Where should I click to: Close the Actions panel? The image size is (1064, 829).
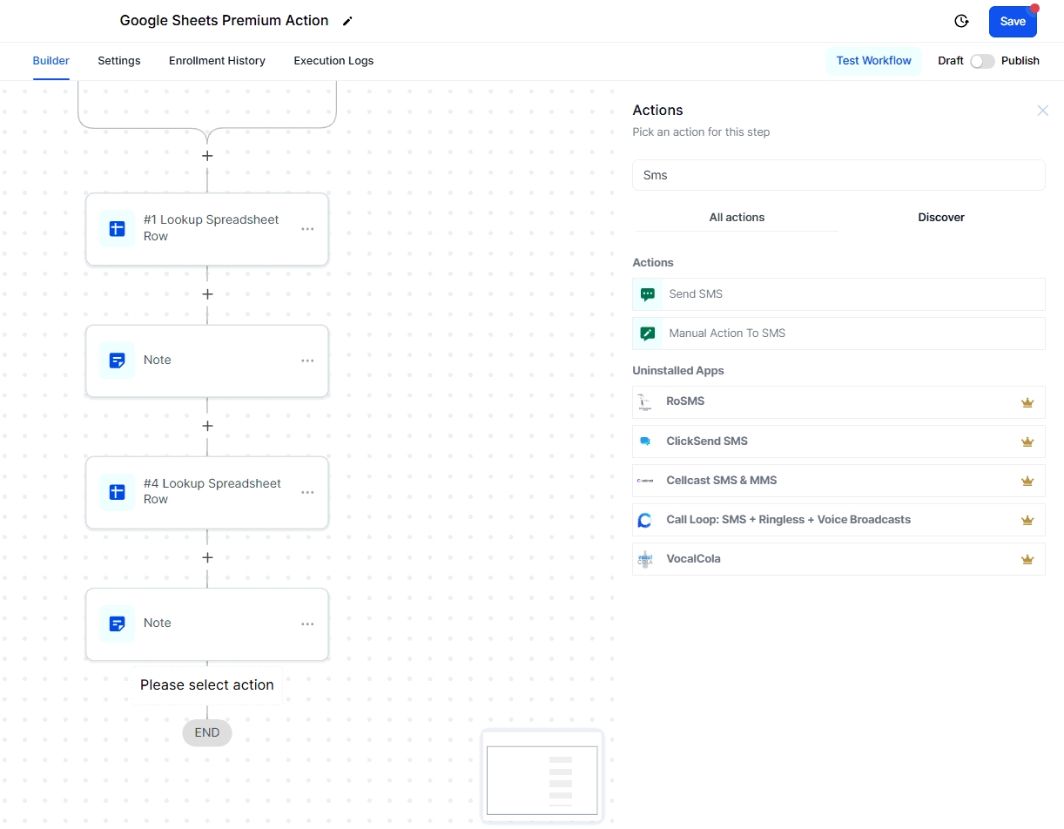1042,111
